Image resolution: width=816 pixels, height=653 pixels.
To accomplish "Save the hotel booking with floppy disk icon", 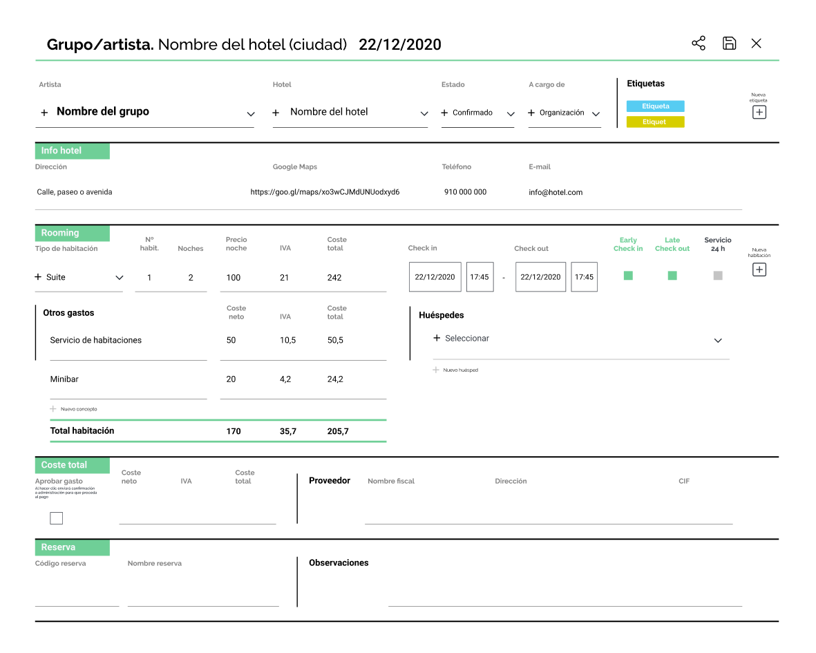I will [x=729, y=44].
